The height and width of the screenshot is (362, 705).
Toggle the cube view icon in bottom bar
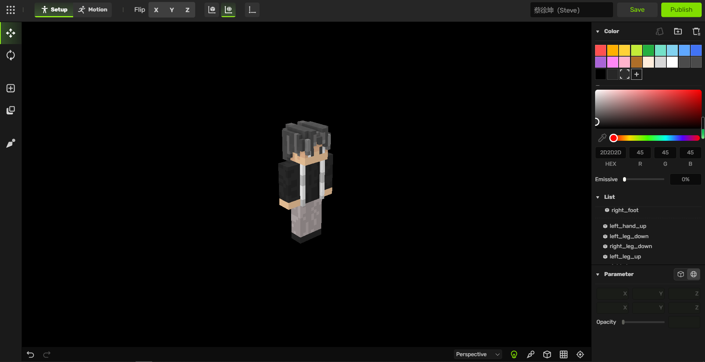pyautogui.click(x=547, y=354)
